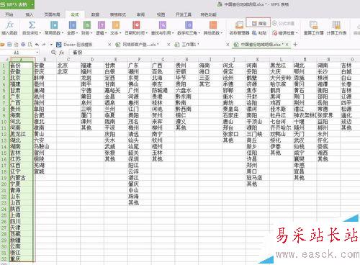Switch to the 特色功能 ribbon tab
The height and width of the screenshot is (265, 360).
209,14
